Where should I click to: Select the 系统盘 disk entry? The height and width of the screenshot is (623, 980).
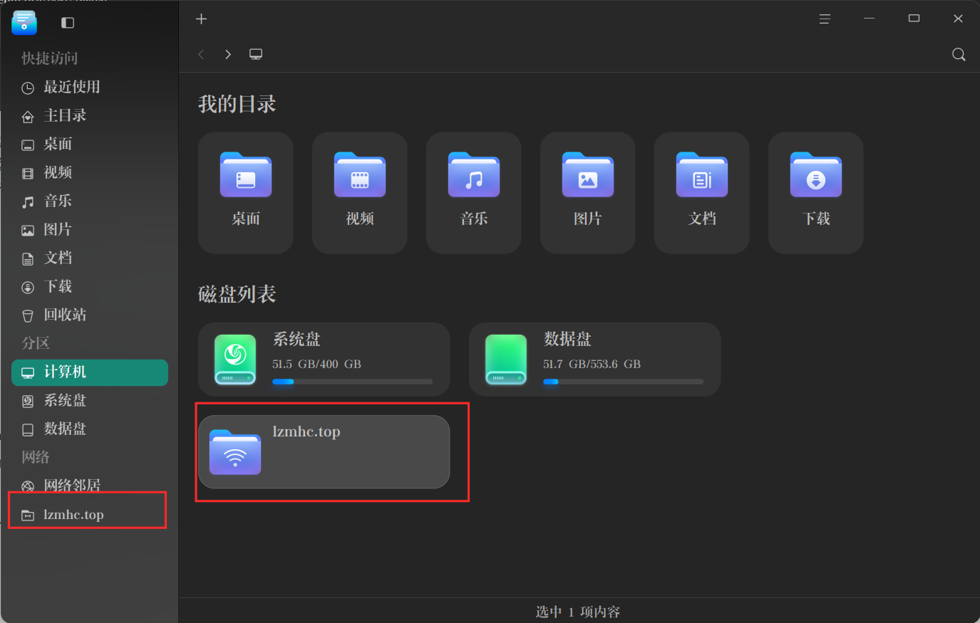pyautogui.click(x=324, y=360)
